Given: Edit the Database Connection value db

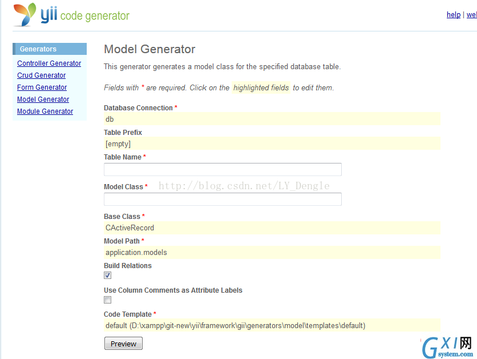Looking at the screenshot, I should (x=272, y=119).
